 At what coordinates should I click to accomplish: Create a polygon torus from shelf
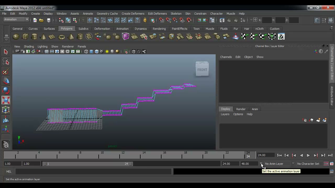[62, 37]
